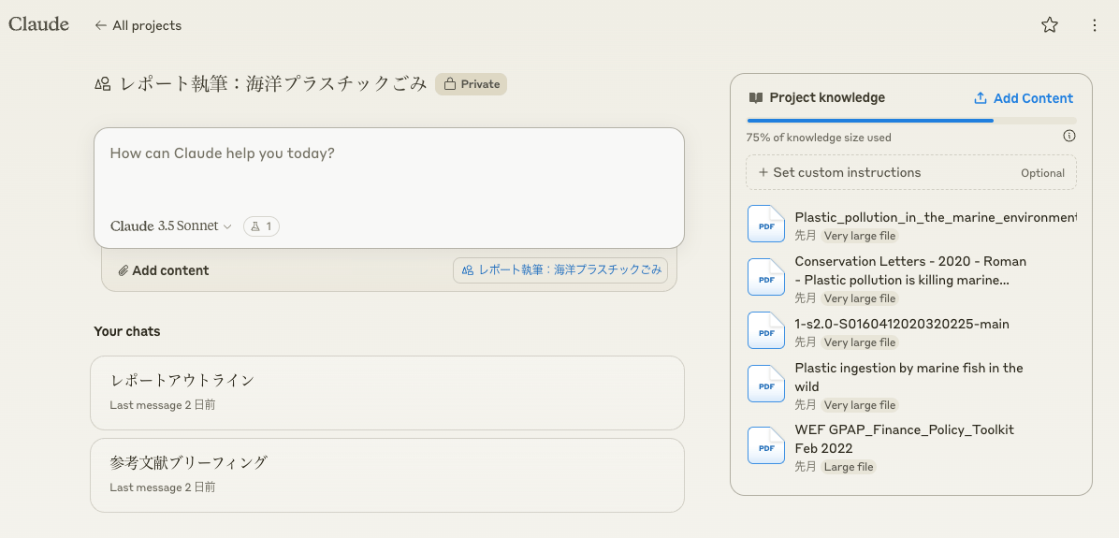Open the Plastic_pollution_in_the_marine_environment PDF icon
Viewport: 1119px width, 538px height.
(x=765, y=224)
